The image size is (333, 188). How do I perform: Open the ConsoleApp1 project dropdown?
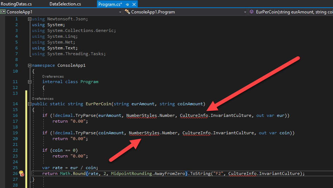point(120,12)
